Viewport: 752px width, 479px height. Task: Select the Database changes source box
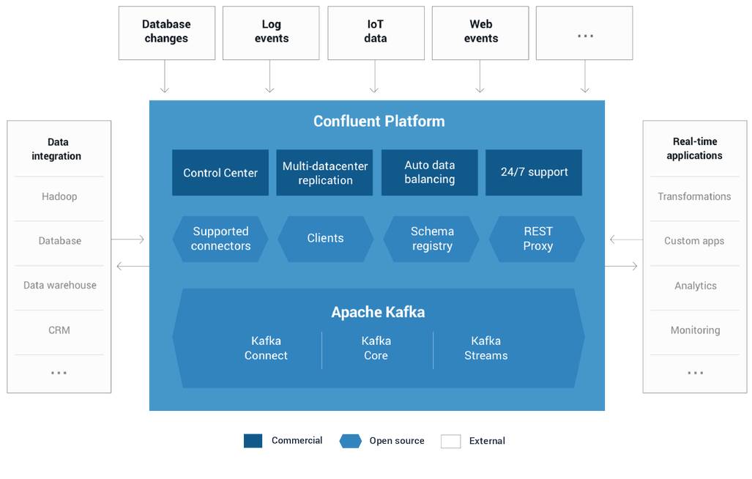166,33
